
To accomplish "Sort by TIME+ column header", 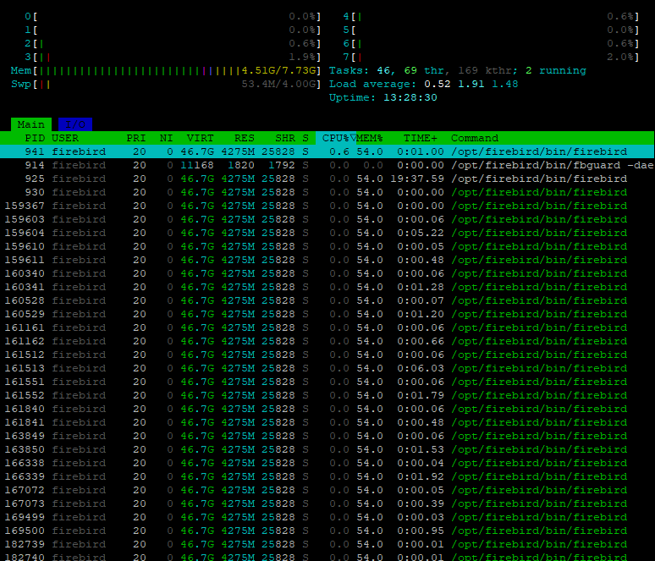I will (x=421, y=138).
